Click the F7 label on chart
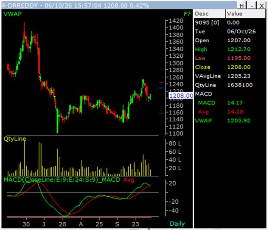 [187, 14]
